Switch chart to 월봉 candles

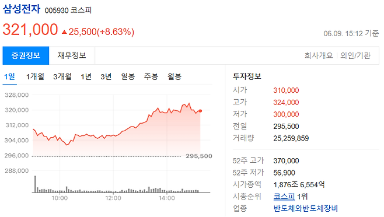point(174,76)
